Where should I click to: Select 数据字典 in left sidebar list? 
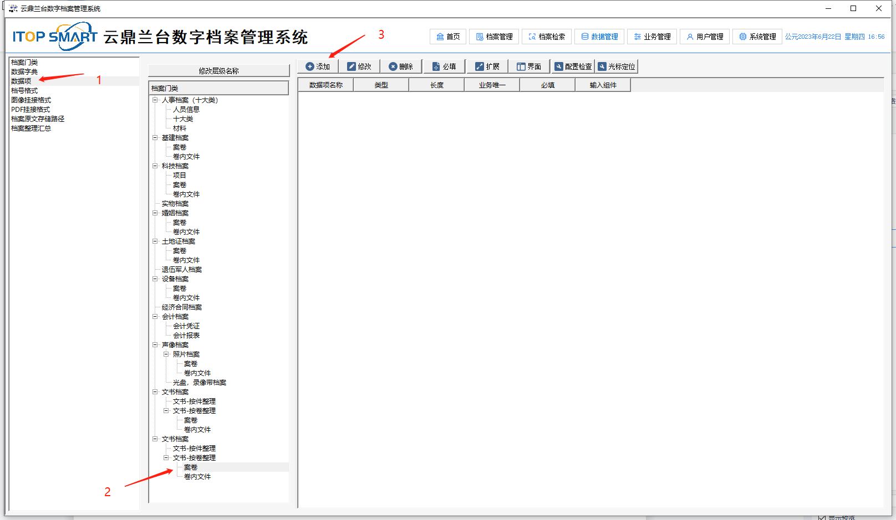(24, 72)
